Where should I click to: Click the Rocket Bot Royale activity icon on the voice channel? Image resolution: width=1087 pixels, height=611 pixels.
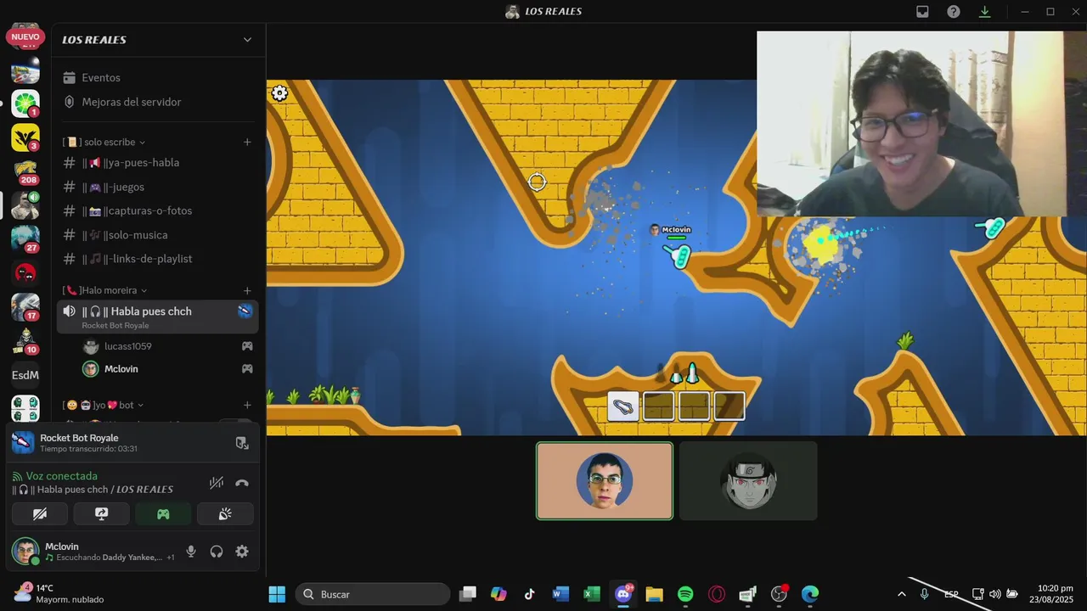[x=245, y=311]
